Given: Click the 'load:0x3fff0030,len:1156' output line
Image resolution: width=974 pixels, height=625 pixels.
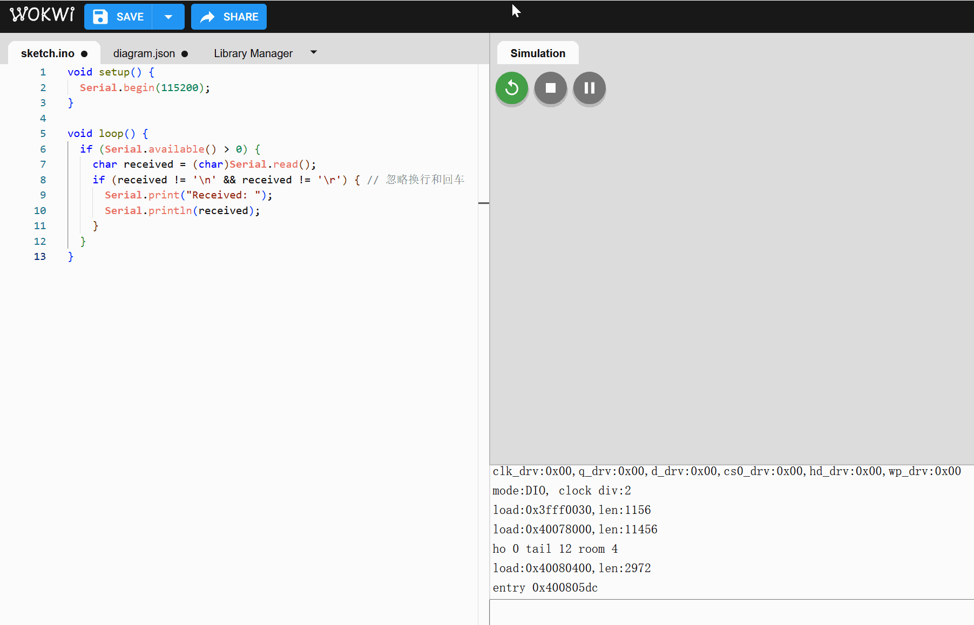Looking at the screenshot, I should coord(572,510).
